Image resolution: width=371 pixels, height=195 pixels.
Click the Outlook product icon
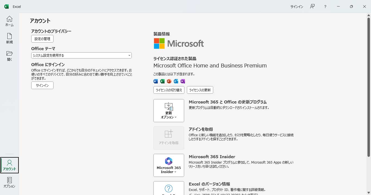(176, 81)
